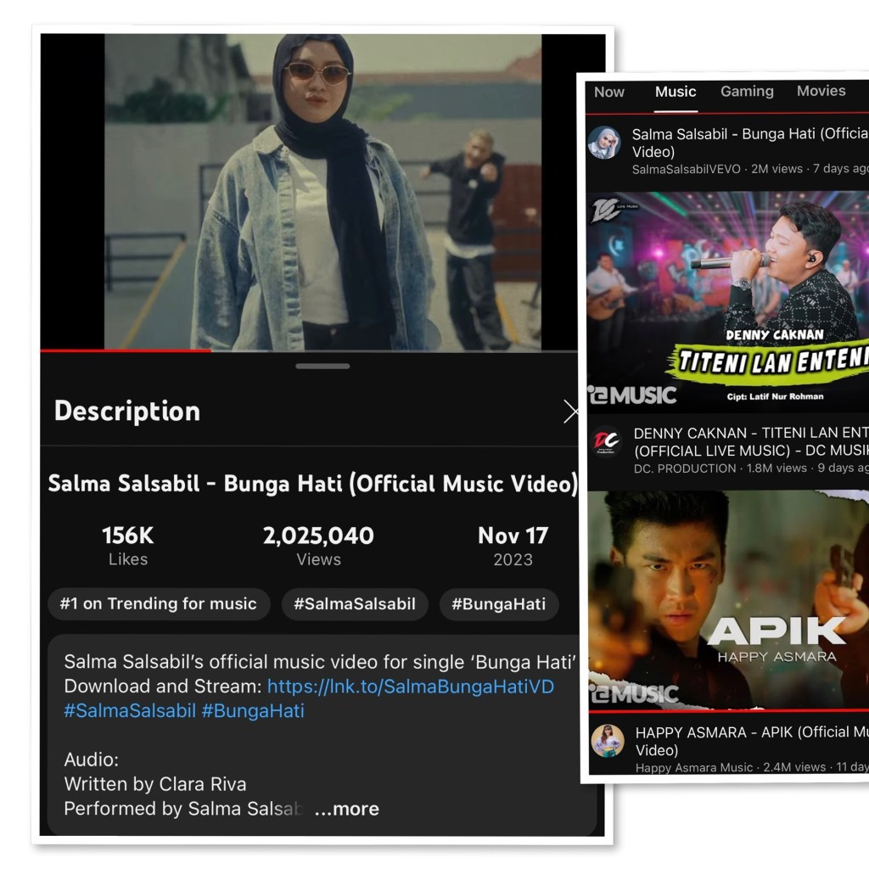
Task: Go to the Movies tab
Action: (x=821, y=91)
